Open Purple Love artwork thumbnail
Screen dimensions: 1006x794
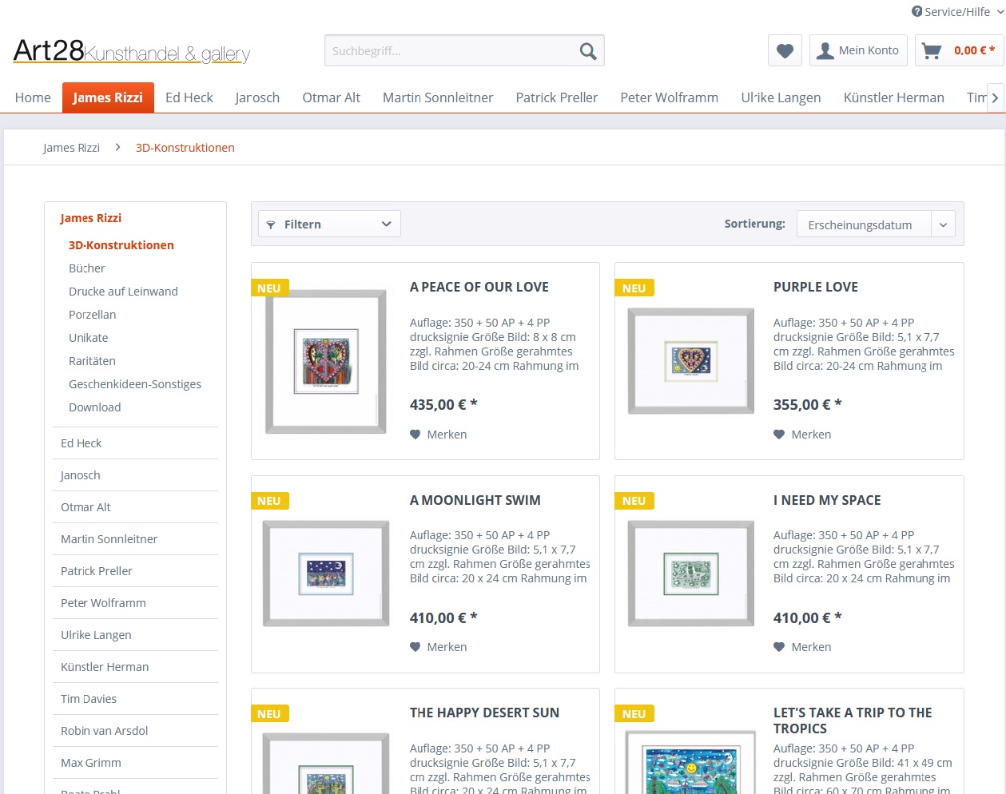point(691,361)
